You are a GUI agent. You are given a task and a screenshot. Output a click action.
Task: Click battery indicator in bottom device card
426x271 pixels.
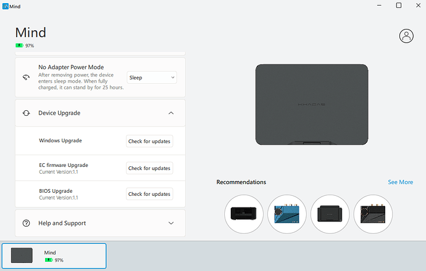tap(48, 261)
